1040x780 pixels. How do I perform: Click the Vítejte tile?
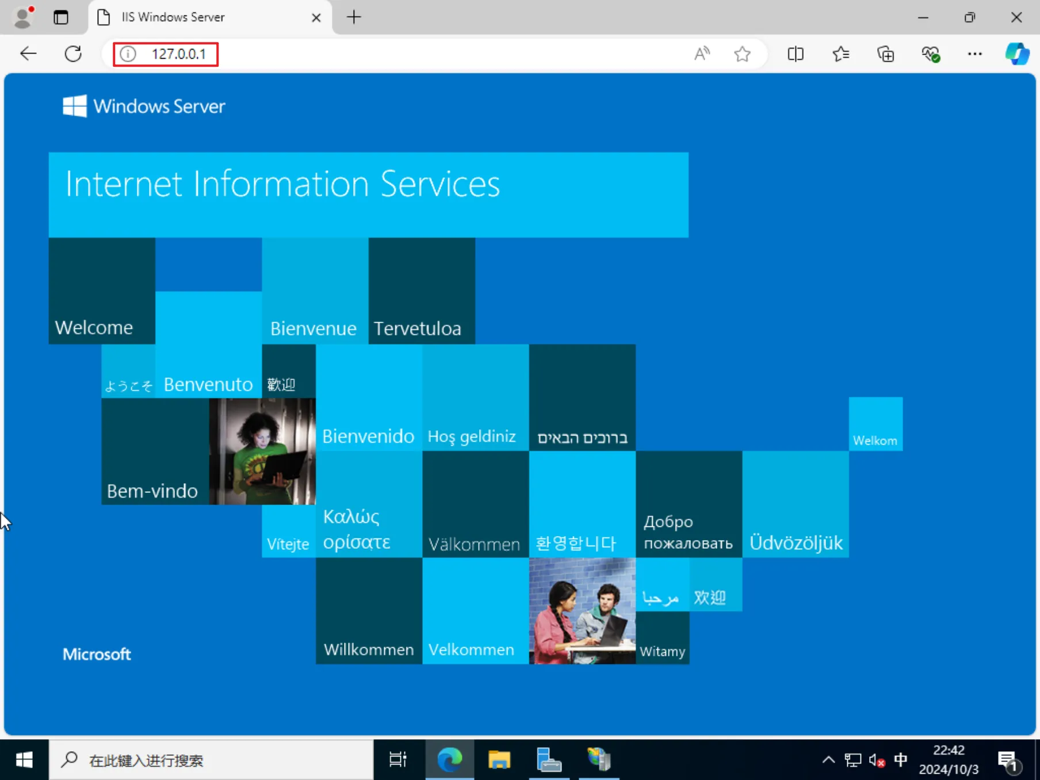click(x=289, y=531)
